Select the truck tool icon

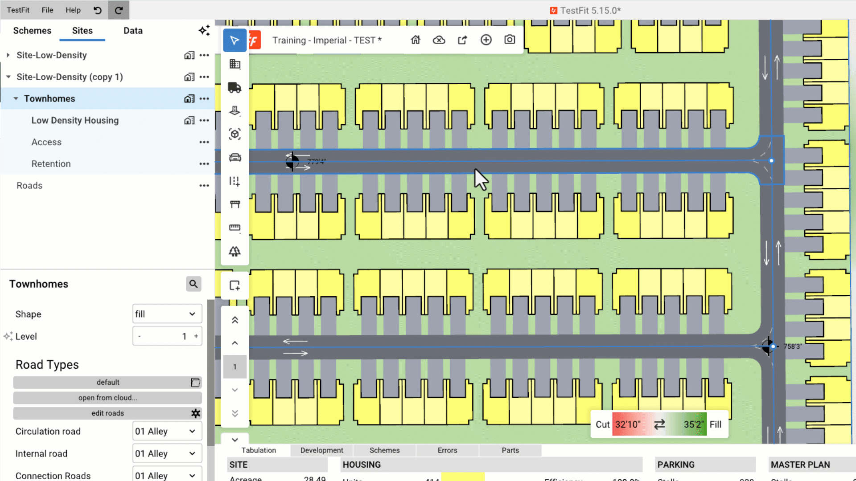click(x=235, y=87)
